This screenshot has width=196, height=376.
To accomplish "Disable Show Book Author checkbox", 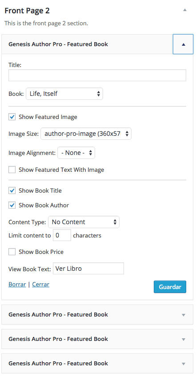I will [12, 205].
